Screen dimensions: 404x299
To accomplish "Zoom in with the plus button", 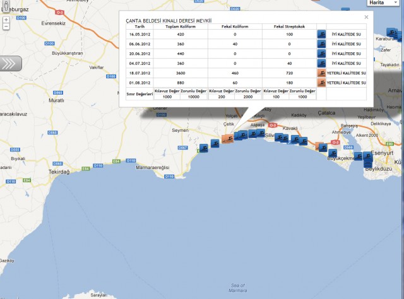I will [6, 20].
